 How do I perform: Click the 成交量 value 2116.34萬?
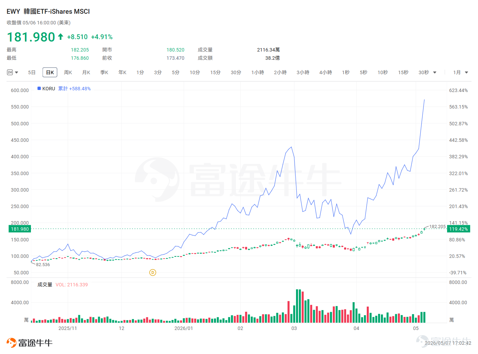coord(269,50)
